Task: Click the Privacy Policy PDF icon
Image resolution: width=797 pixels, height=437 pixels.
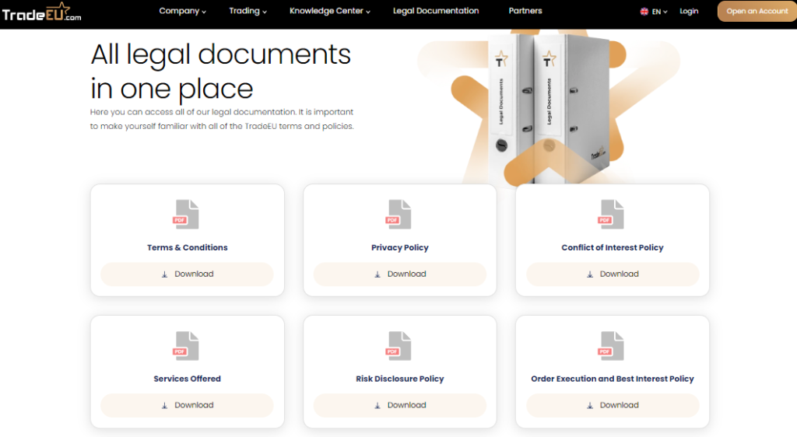Action: 399,214
